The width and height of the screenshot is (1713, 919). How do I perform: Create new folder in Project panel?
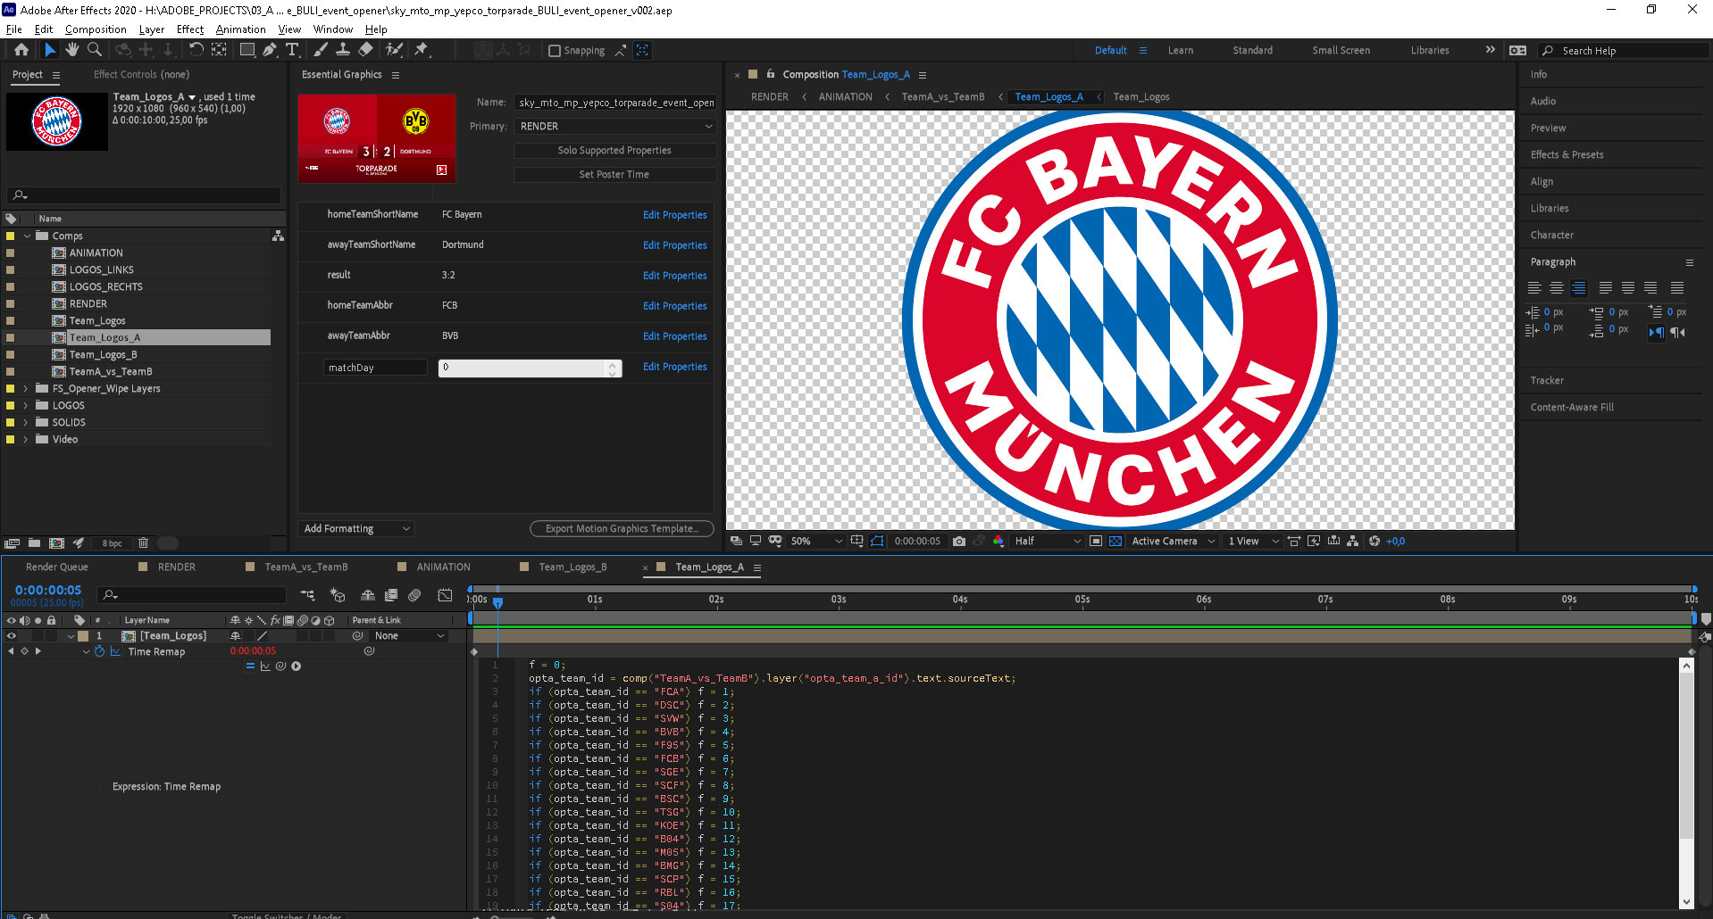[x=34, y=542]
